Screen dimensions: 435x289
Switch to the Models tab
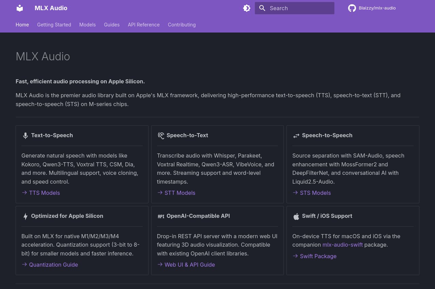[87, 25]
